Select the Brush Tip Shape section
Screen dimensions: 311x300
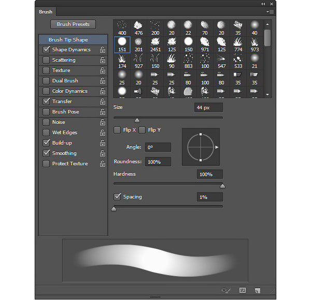[x=73, y=40]
